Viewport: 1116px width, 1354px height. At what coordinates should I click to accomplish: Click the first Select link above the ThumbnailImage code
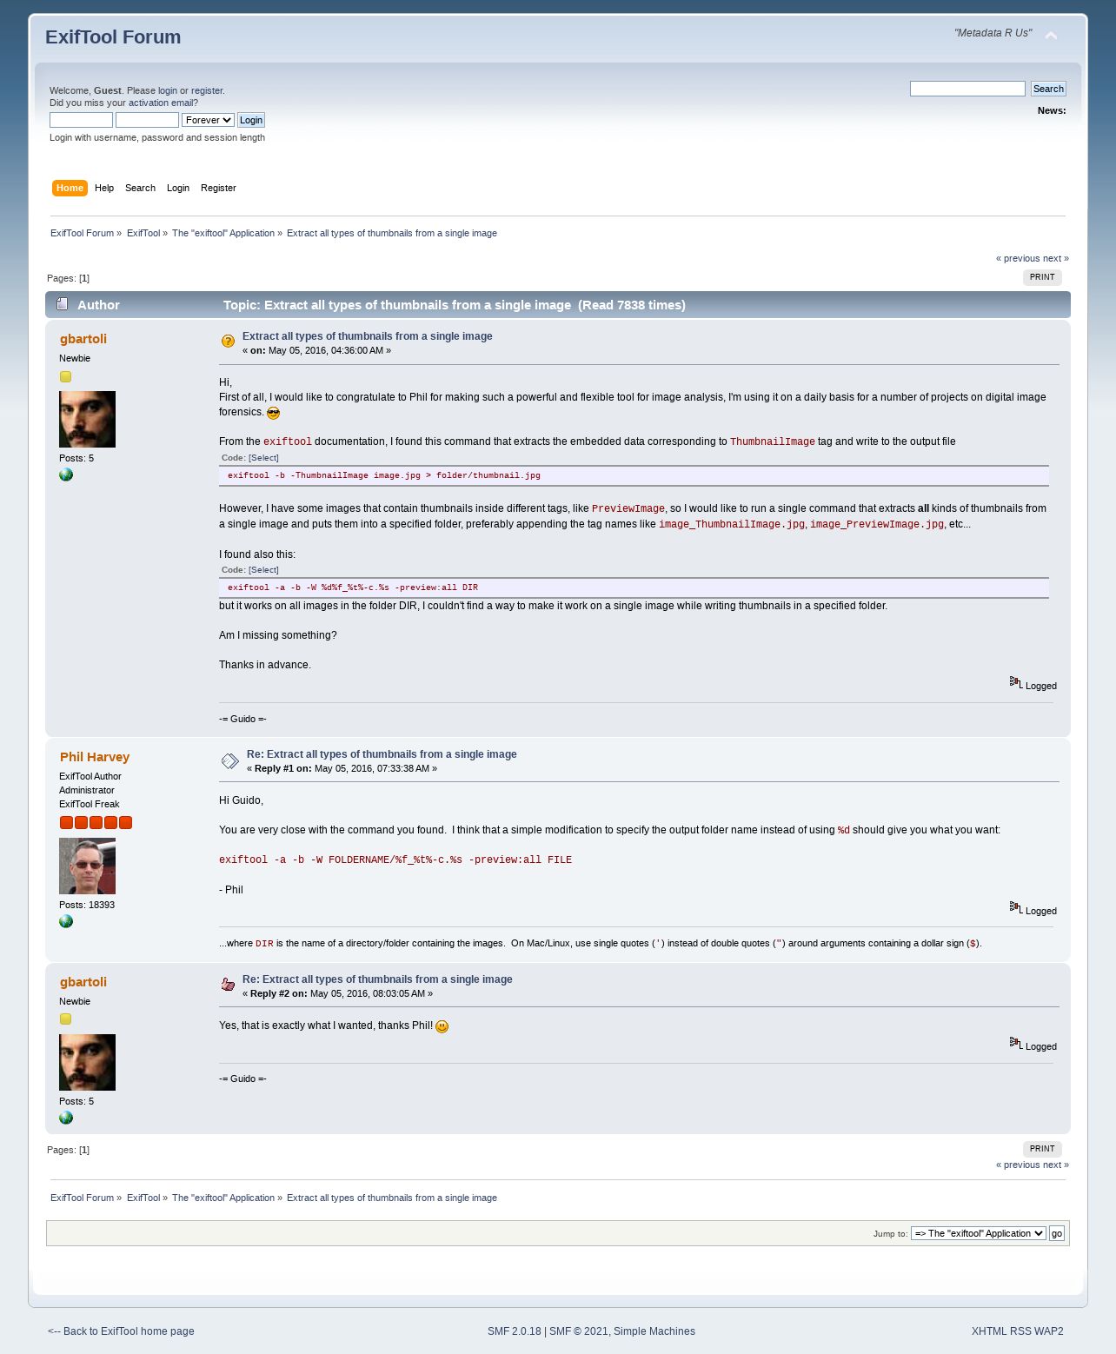263,457
